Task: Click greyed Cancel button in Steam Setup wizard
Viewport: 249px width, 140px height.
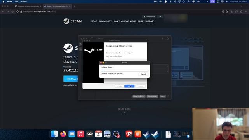Action: (140, 86)
